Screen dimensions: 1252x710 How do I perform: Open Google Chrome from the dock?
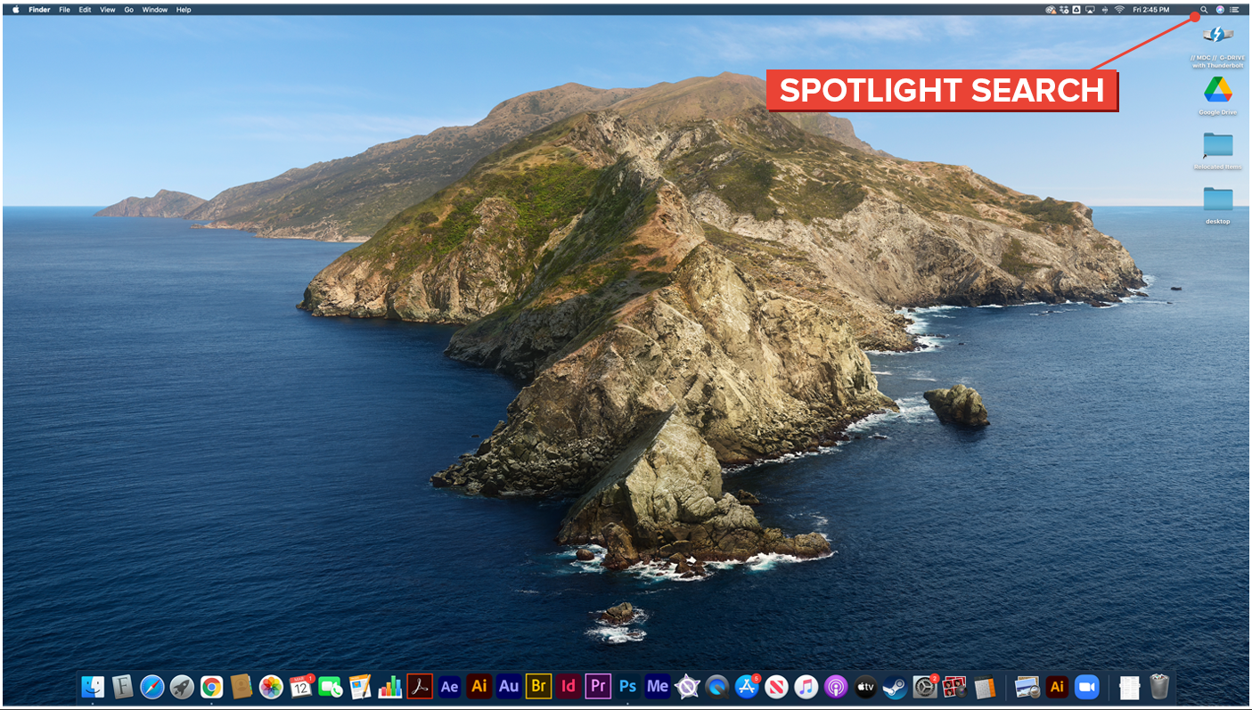click(x=211, y=687)
